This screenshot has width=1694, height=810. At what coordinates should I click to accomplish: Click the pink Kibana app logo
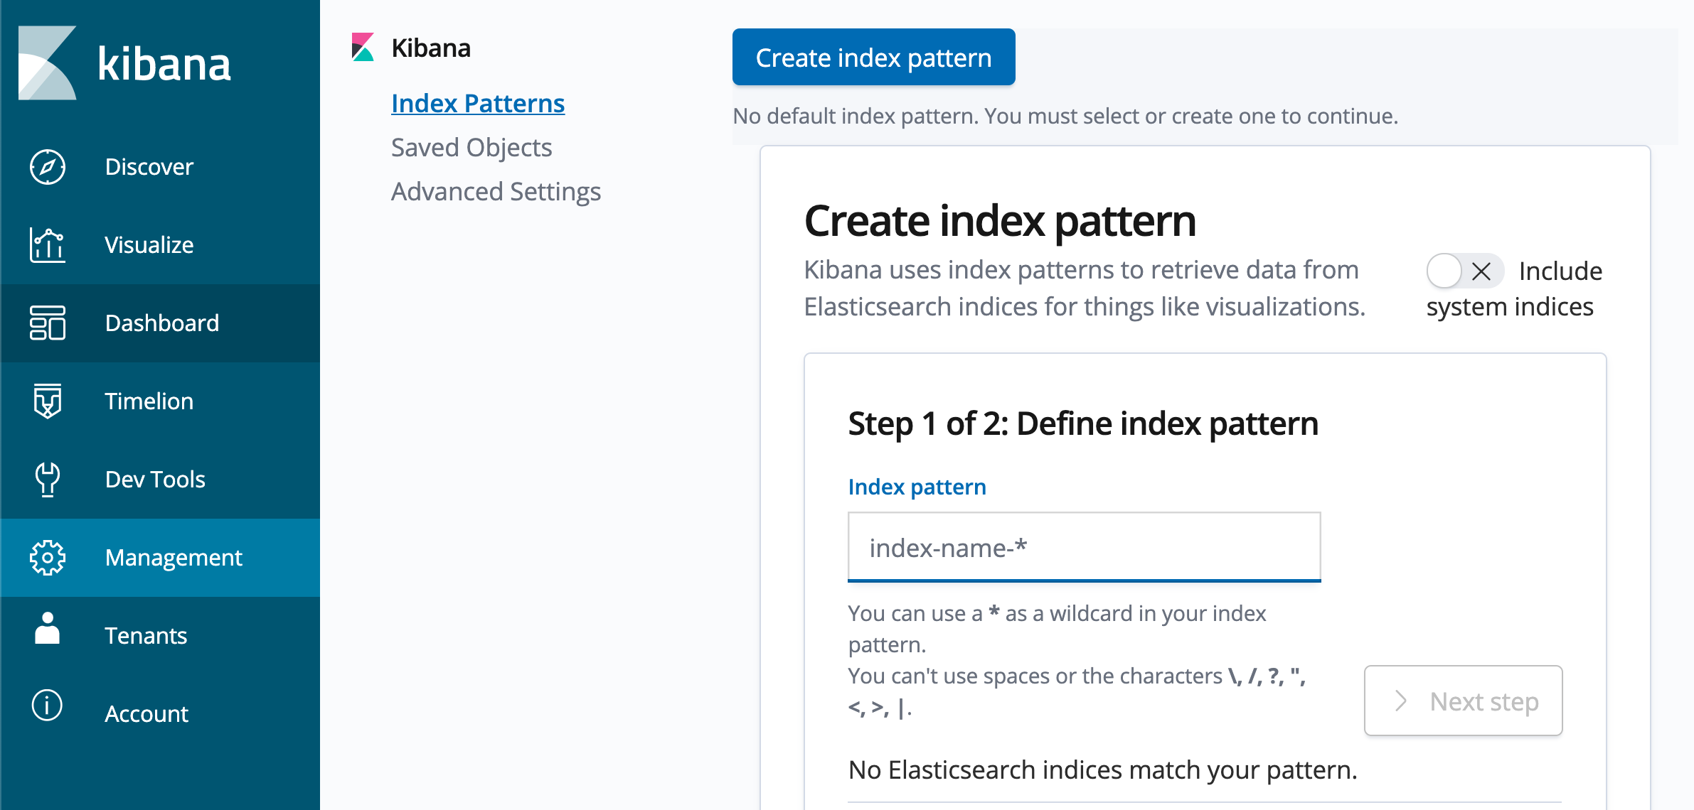[363, 47]
